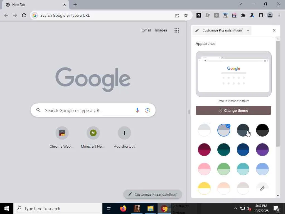Screen dimensions: 285x214
Task: Choose the black color swatch
Action: pos(262,130)
